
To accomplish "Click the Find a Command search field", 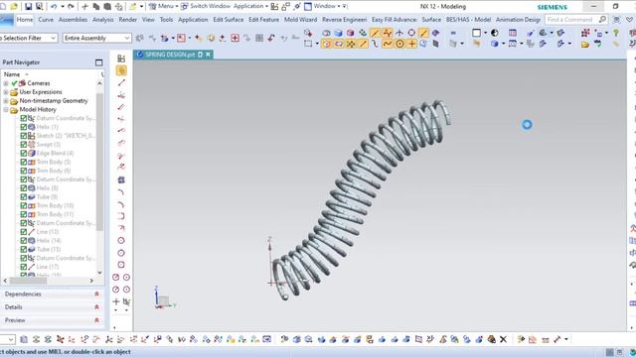I will tap(575, 20).
